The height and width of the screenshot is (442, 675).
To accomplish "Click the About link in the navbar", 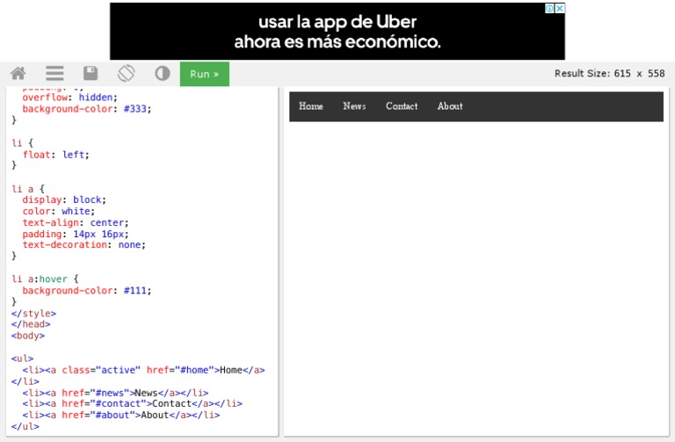I will pyautogui.click(x=450, y=106).
